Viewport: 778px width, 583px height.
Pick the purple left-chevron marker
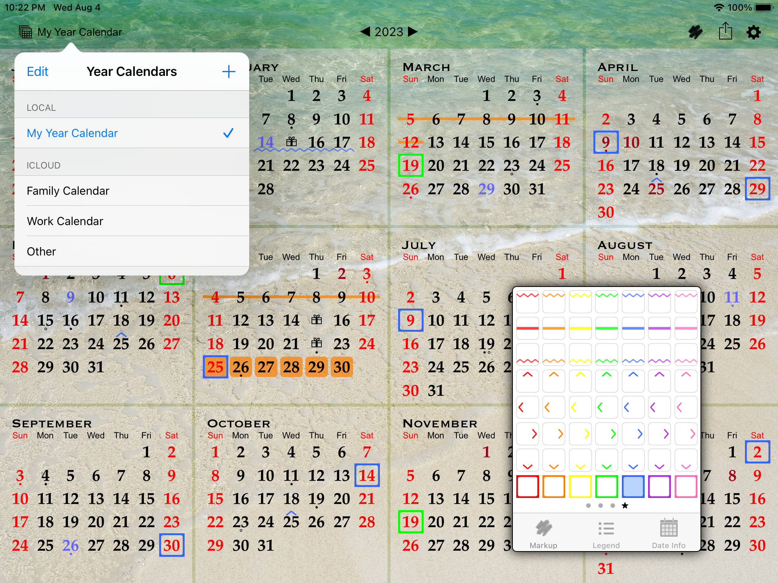[659, 407]
